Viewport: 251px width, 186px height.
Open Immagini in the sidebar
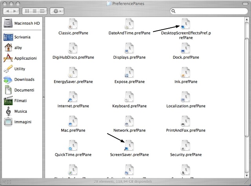(18, 122)
